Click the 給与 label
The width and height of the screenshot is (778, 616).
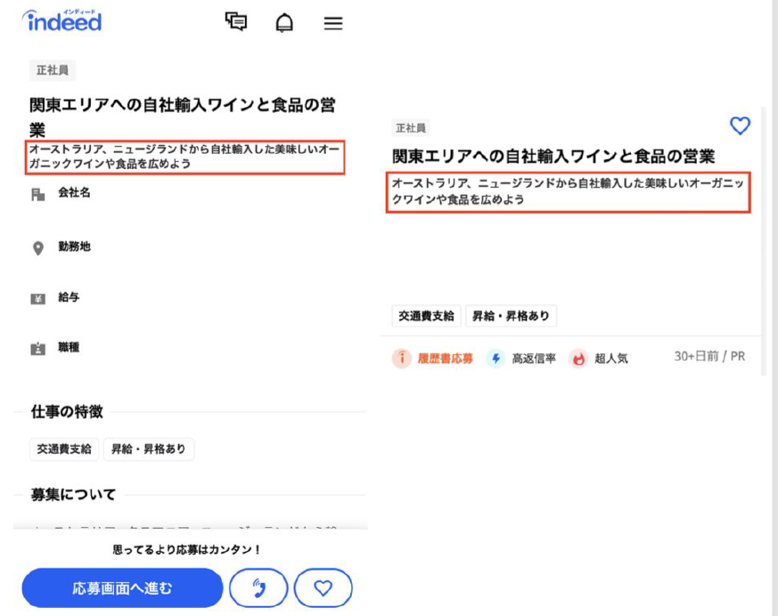[x=69, y=296]
